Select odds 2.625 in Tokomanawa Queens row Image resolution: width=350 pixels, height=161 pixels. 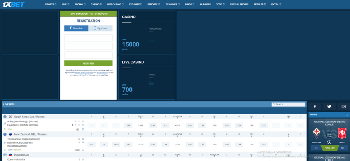[116, 145]
